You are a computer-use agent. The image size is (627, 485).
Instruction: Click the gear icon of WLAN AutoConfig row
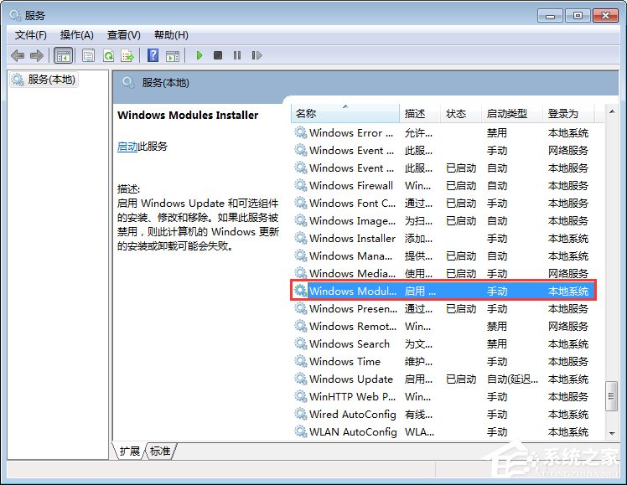click(300, 431)
